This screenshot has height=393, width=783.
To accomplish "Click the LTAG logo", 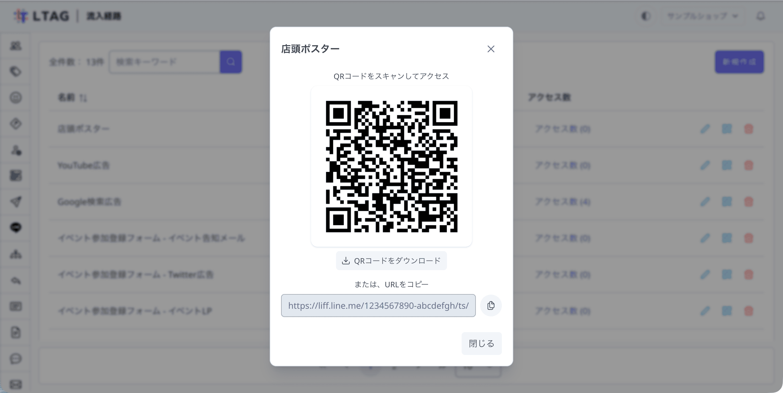I will [x=42, y=16].
